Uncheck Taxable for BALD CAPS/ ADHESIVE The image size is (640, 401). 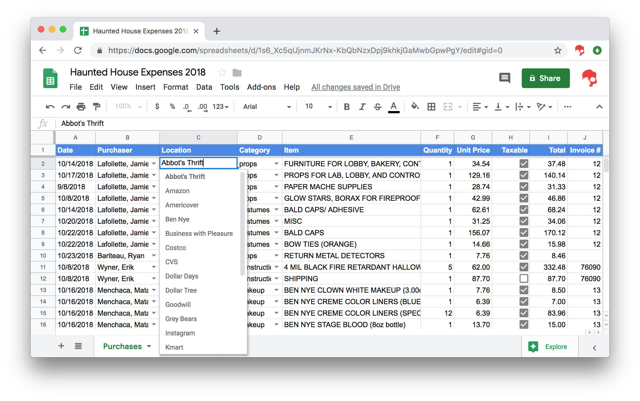tap(524, 210)
